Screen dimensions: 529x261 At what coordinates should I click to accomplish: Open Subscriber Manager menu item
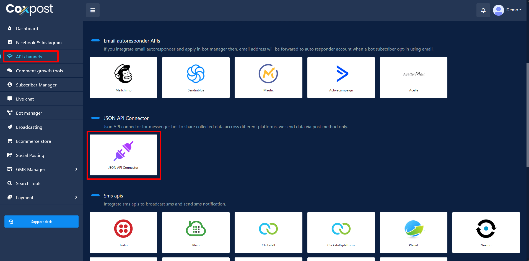pyautogui.click(x=36, y=85)
